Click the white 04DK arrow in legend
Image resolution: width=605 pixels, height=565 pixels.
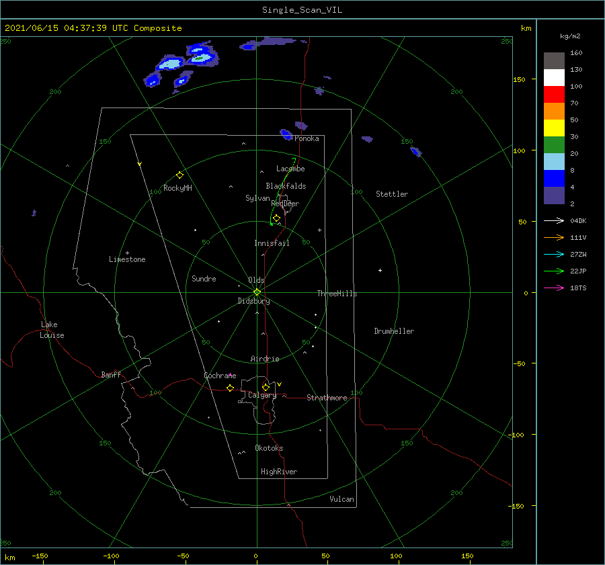pyautogui.click(x=554, y=220)
